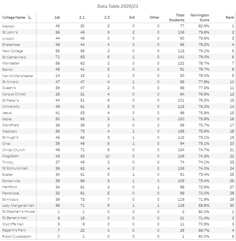Screen dimensions: 236x241
Task: Select the Rank column header
Action: pos(230,18)
